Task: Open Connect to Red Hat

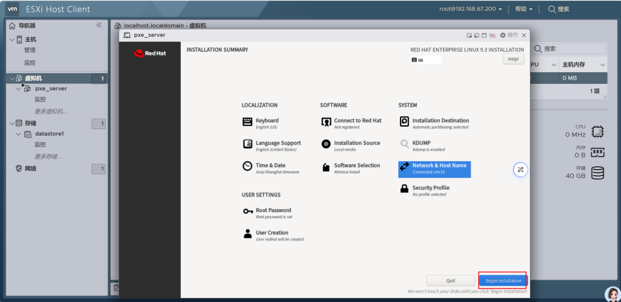Action: [x=352, y=123]
